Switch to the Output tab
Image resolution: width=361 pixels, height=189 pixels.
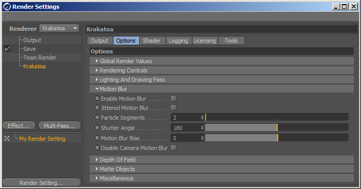click(100, 41)
